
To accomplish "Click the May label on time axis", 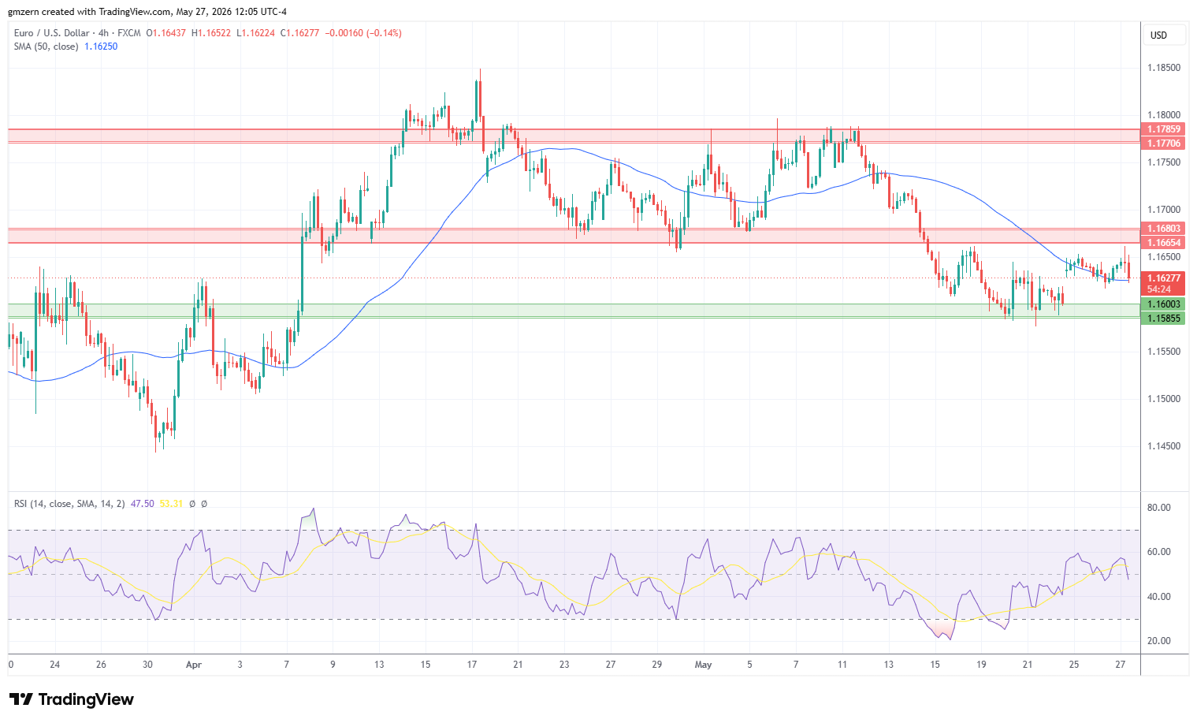I will pos(703,665).
